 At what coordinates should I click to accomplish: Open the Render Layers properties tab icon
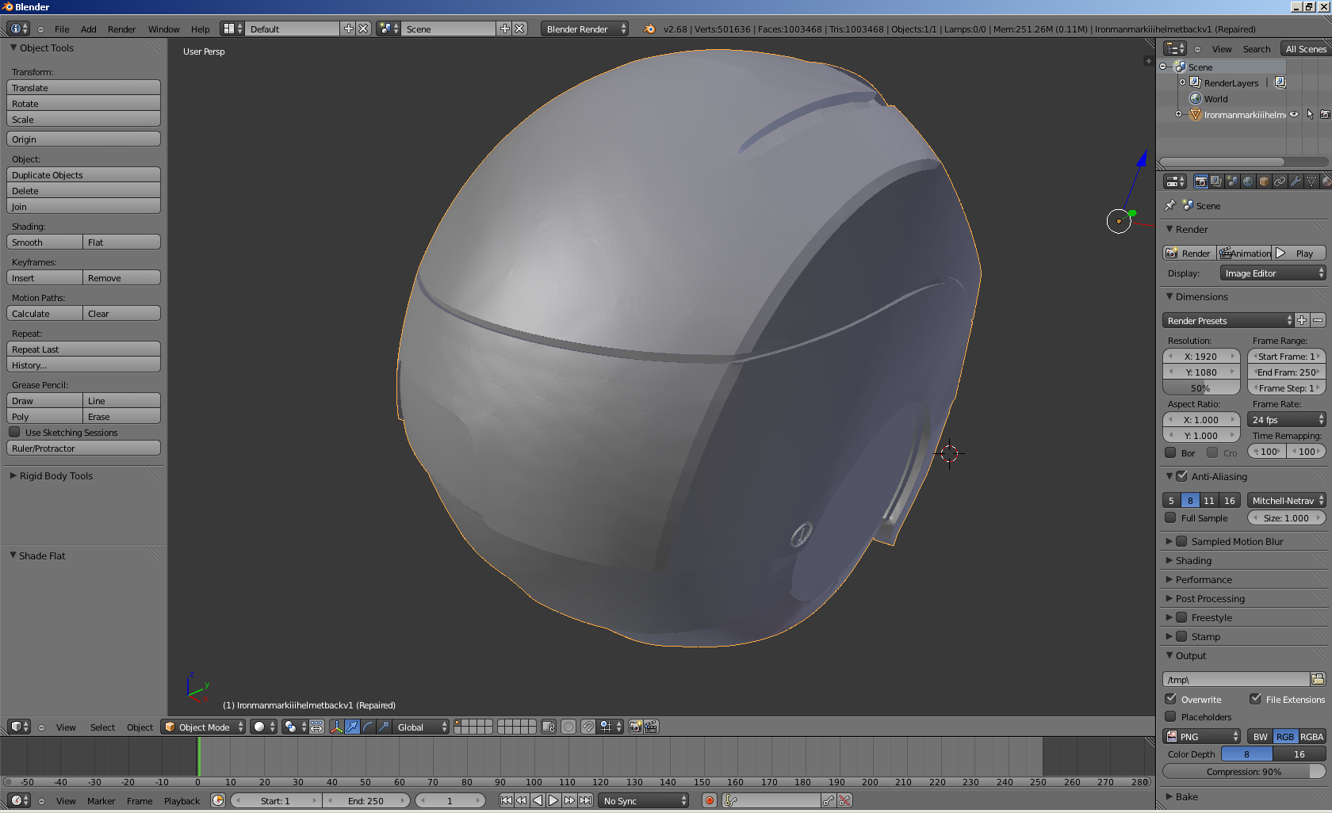click(x=1216, y=181)
